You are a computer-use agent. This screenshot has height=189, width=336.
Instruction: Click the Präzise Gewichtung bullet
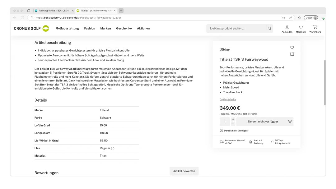pyautogui.click(x=236, y=83)
